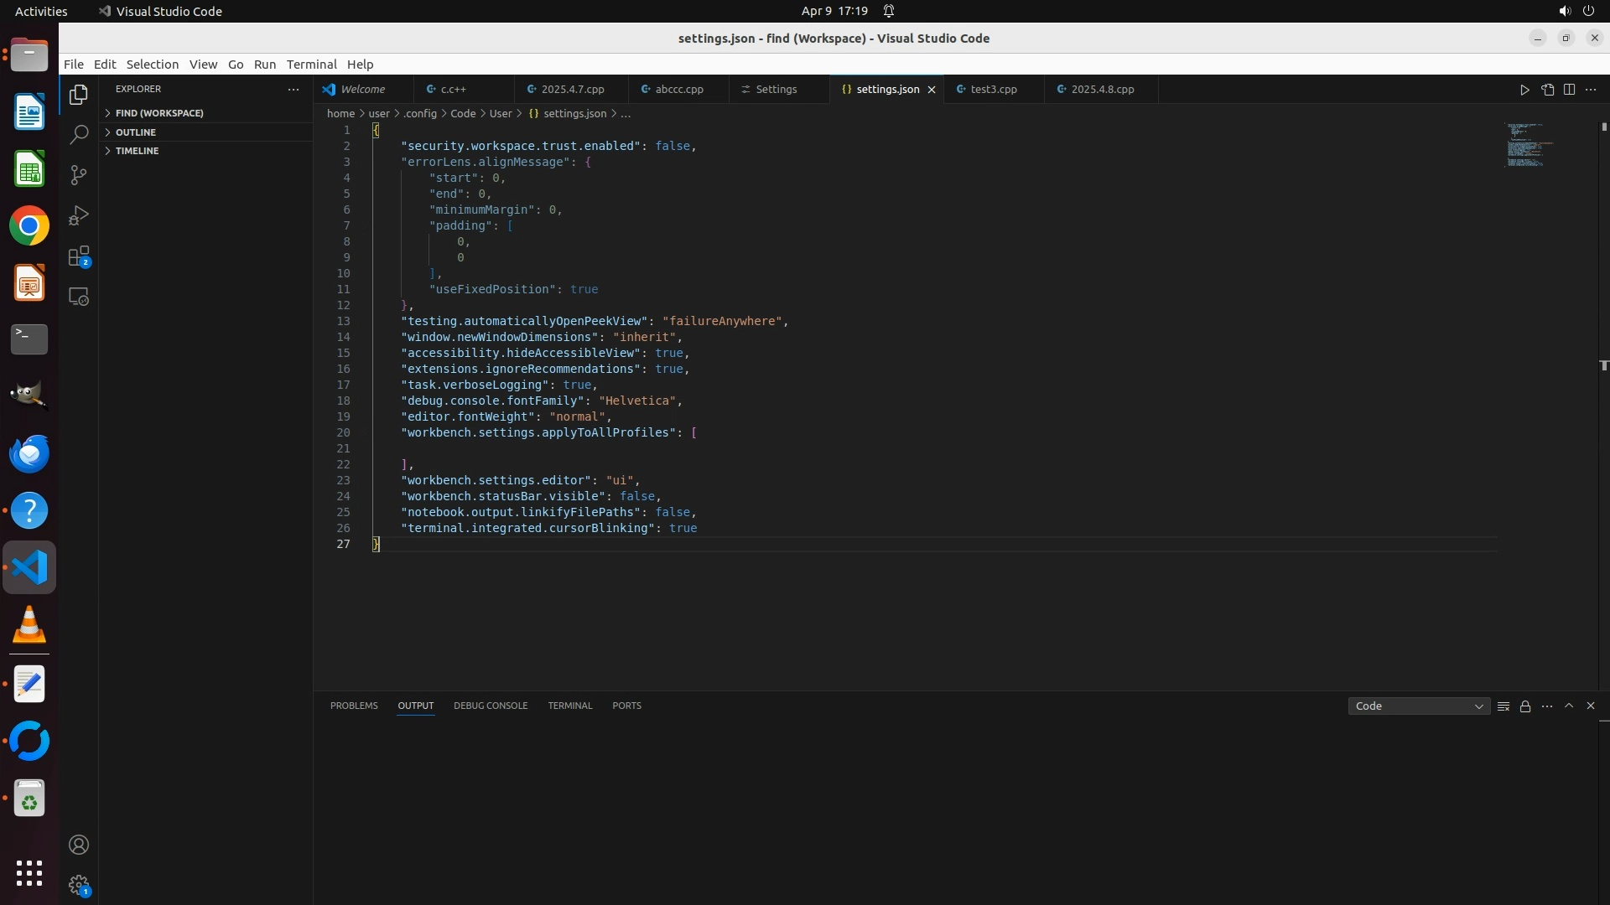Screen dimensions: 1610x905
Task: Click Open Settings (UI) toggle icon
Action: [1547, 90]
